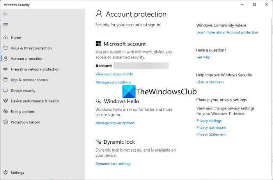Click the App & browser control icon
The height and width of the screenshot is (180, 273).
point(5,80)
